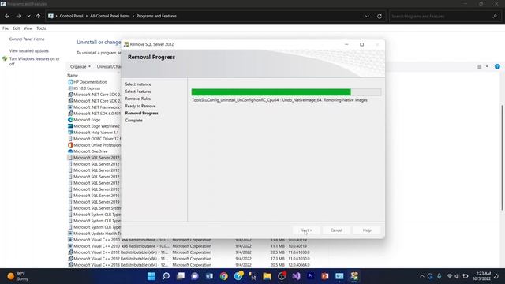505x284 pixels.
Task: Open Adobe Premiere Pro from taskbar
Action: coord(310,276)
